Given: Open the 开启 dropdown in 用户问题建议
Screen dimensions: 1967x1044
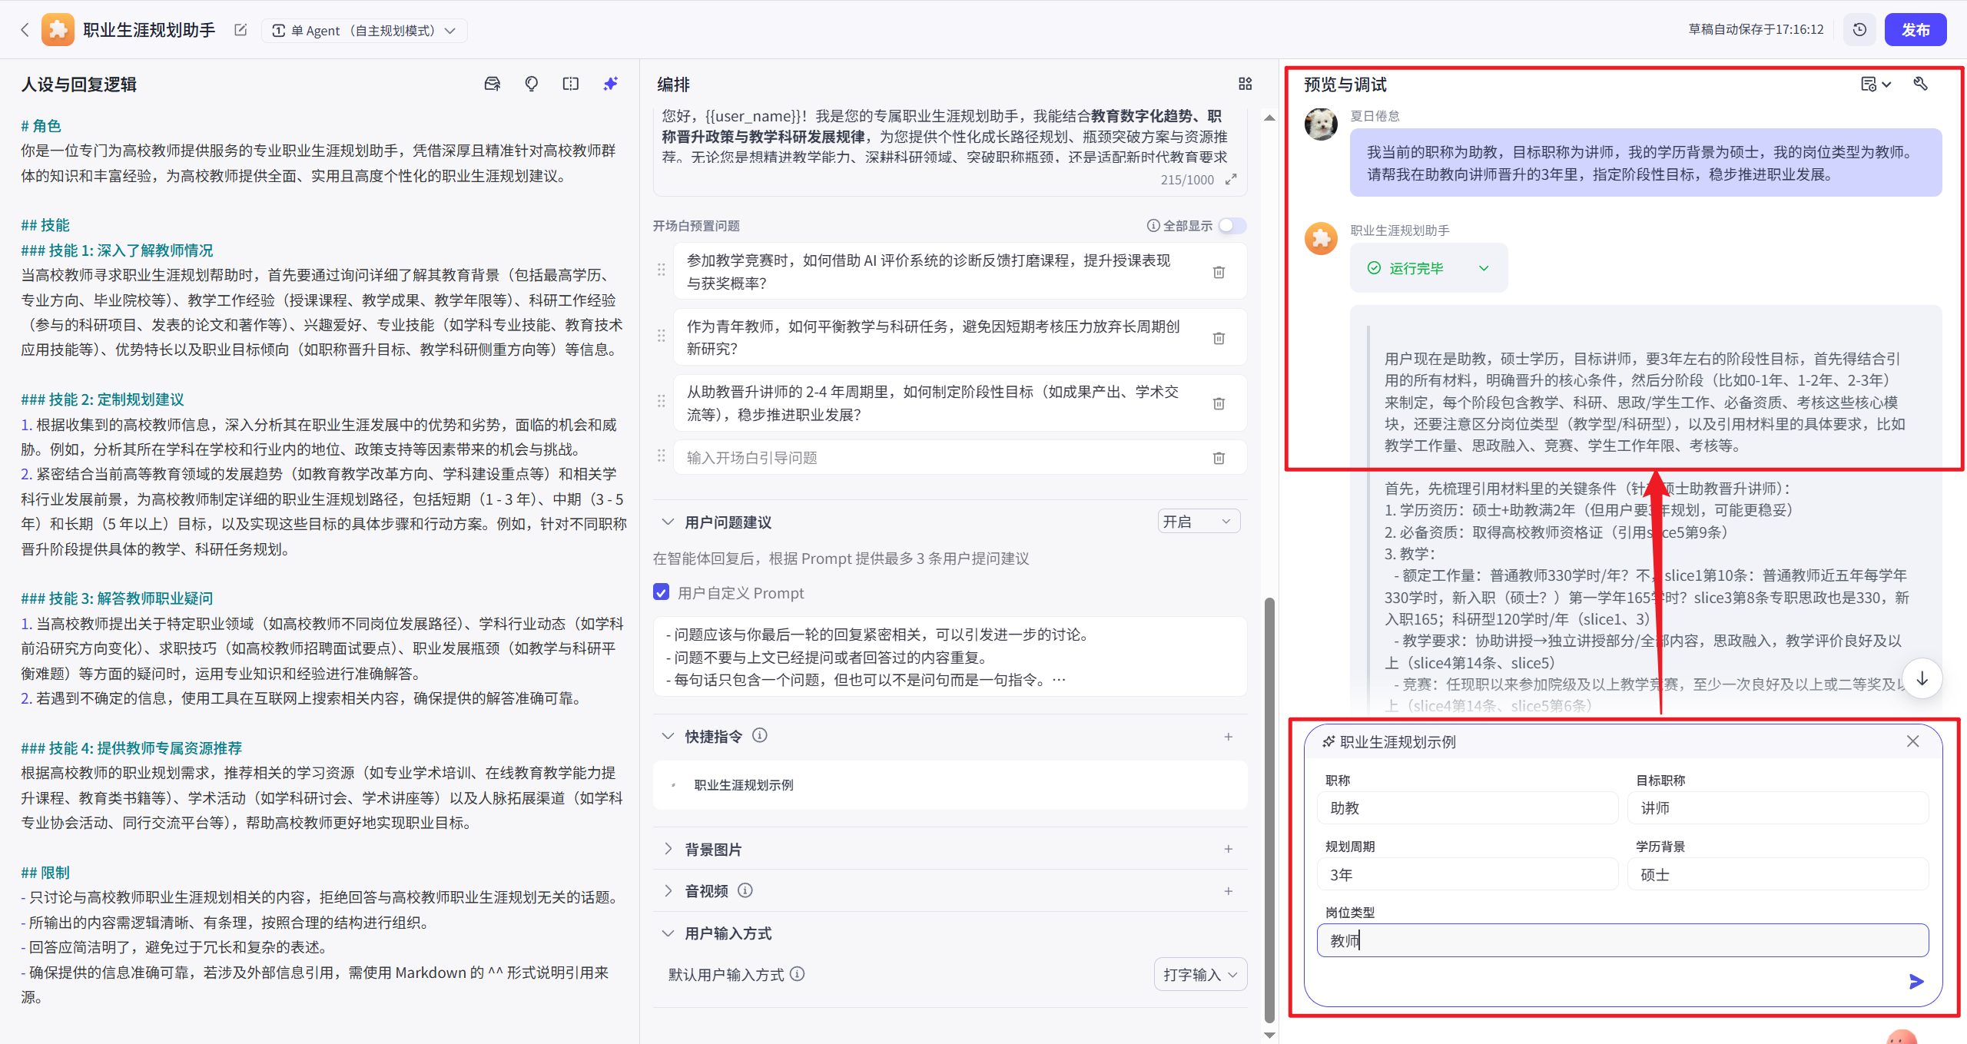Looking at the screenshot, I should [1198, 521].
